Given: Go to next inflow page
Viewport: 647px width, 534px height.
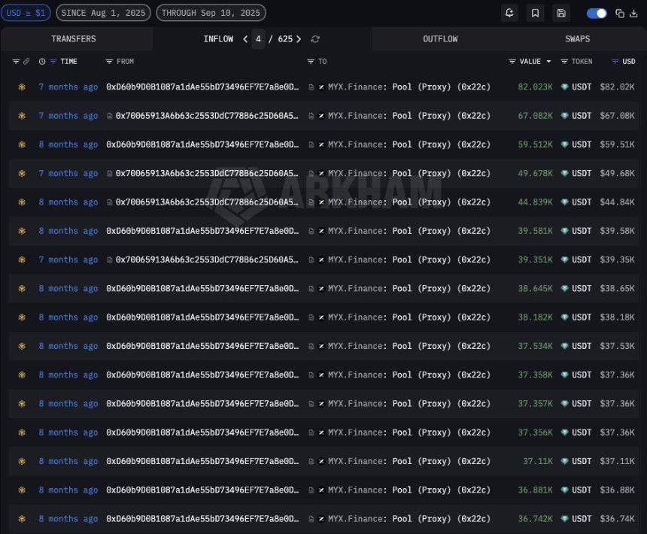Looking at the screenshot, I should coord(299,39).
